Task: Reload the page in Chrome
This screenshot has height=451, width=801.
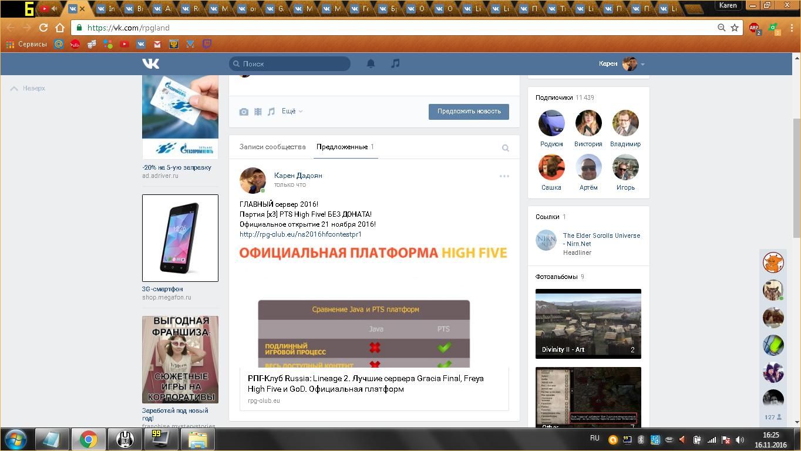Action: tap(43, 28)
